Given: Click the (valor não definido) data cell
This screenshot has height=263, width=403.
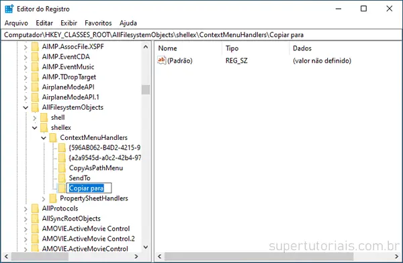Looking at the screenshot, I should [322, 61].
